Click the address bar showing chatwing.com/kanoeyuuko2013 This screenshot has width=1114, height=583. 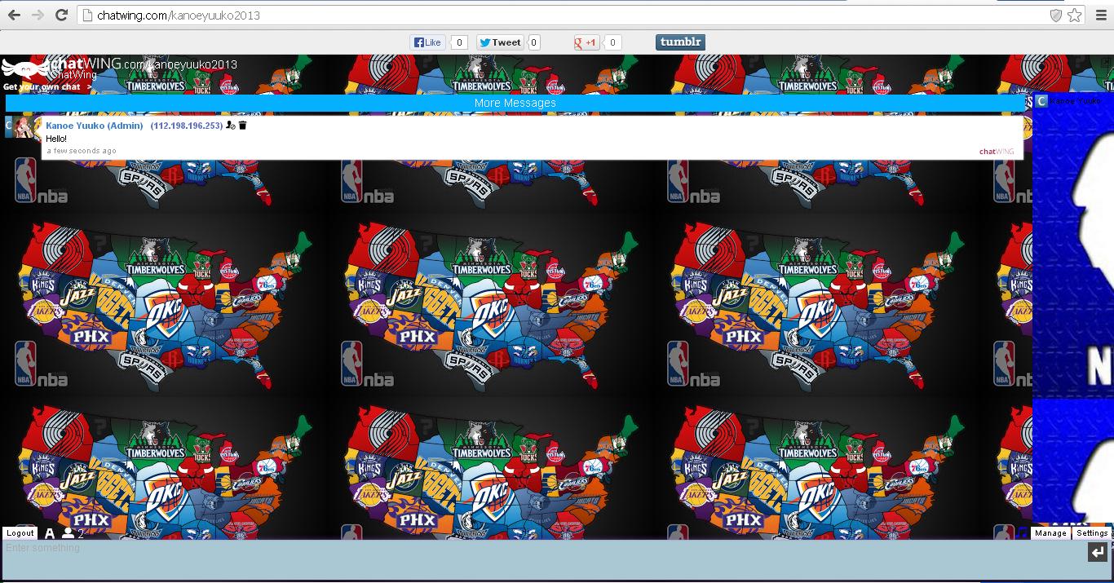pyautogui.click(x=563, y=15)
